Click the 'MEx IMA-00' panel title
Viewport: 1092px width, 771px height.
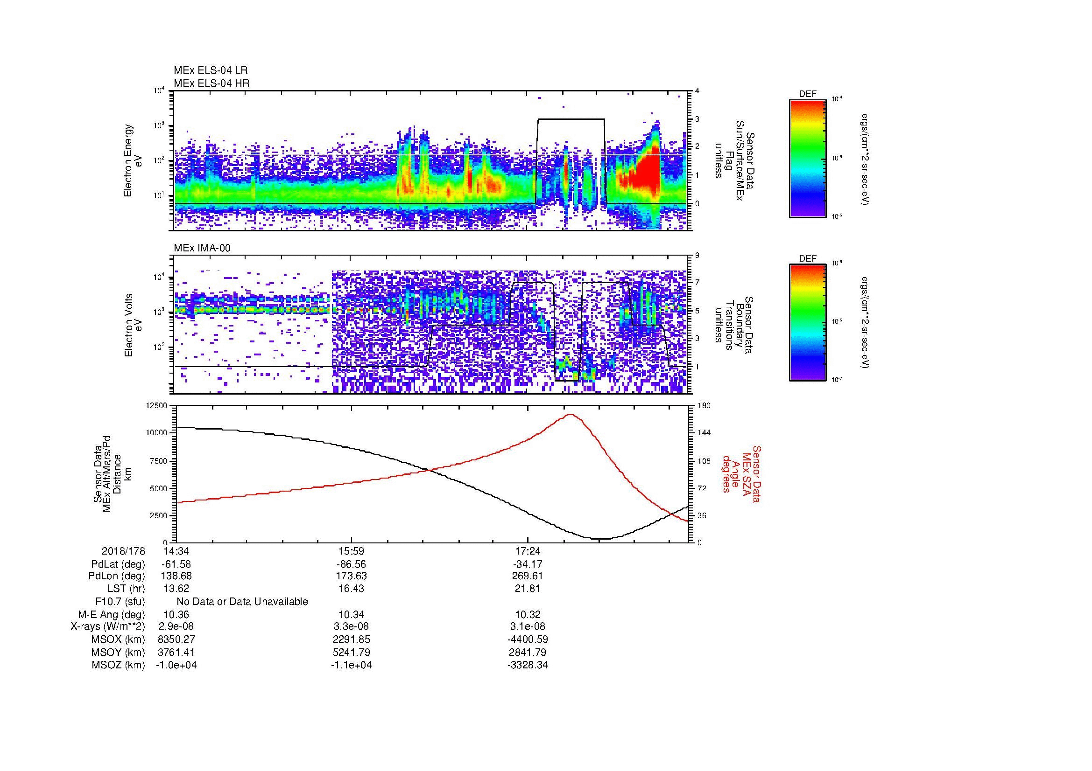(202, 248)
